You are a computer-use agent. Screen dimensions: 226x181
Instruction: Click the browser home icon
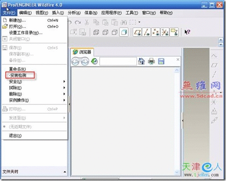pos(142,61)
